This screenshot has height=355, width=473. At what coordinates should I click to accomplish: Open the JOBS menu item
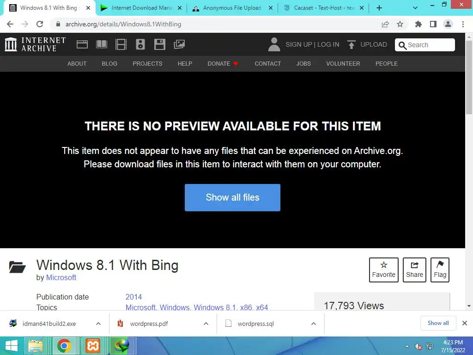coord(303,64)
